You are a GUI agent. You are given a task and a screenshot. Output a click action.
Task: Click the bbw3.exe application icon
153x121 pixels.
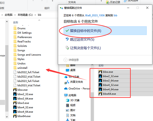[15, 103]
